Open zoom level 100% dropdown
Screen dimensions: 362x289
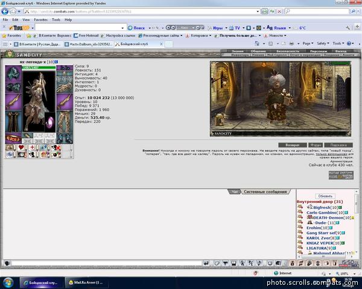354,273
